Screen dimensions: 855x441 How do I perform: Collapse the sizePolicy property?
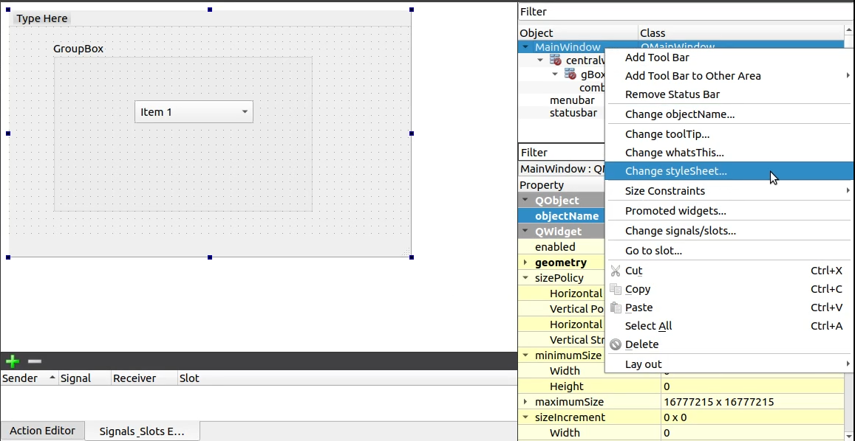[x=525, y=278]
